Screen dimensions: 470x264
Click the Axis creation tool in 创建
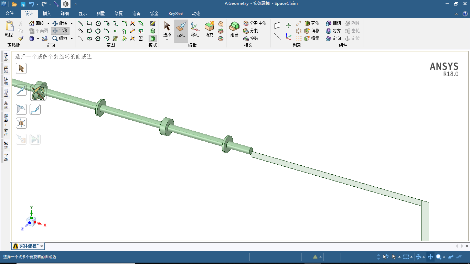coord(277,36)
